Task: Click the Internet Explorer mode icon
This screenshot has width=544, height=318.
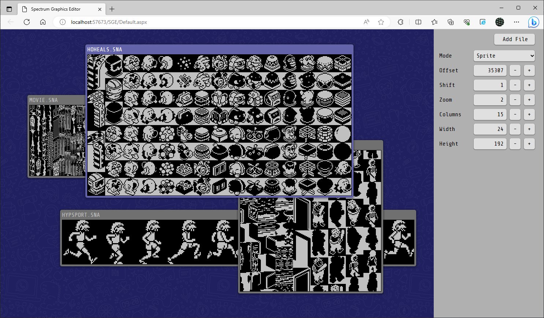Action: pyautogui.click(x=483, y=22)
